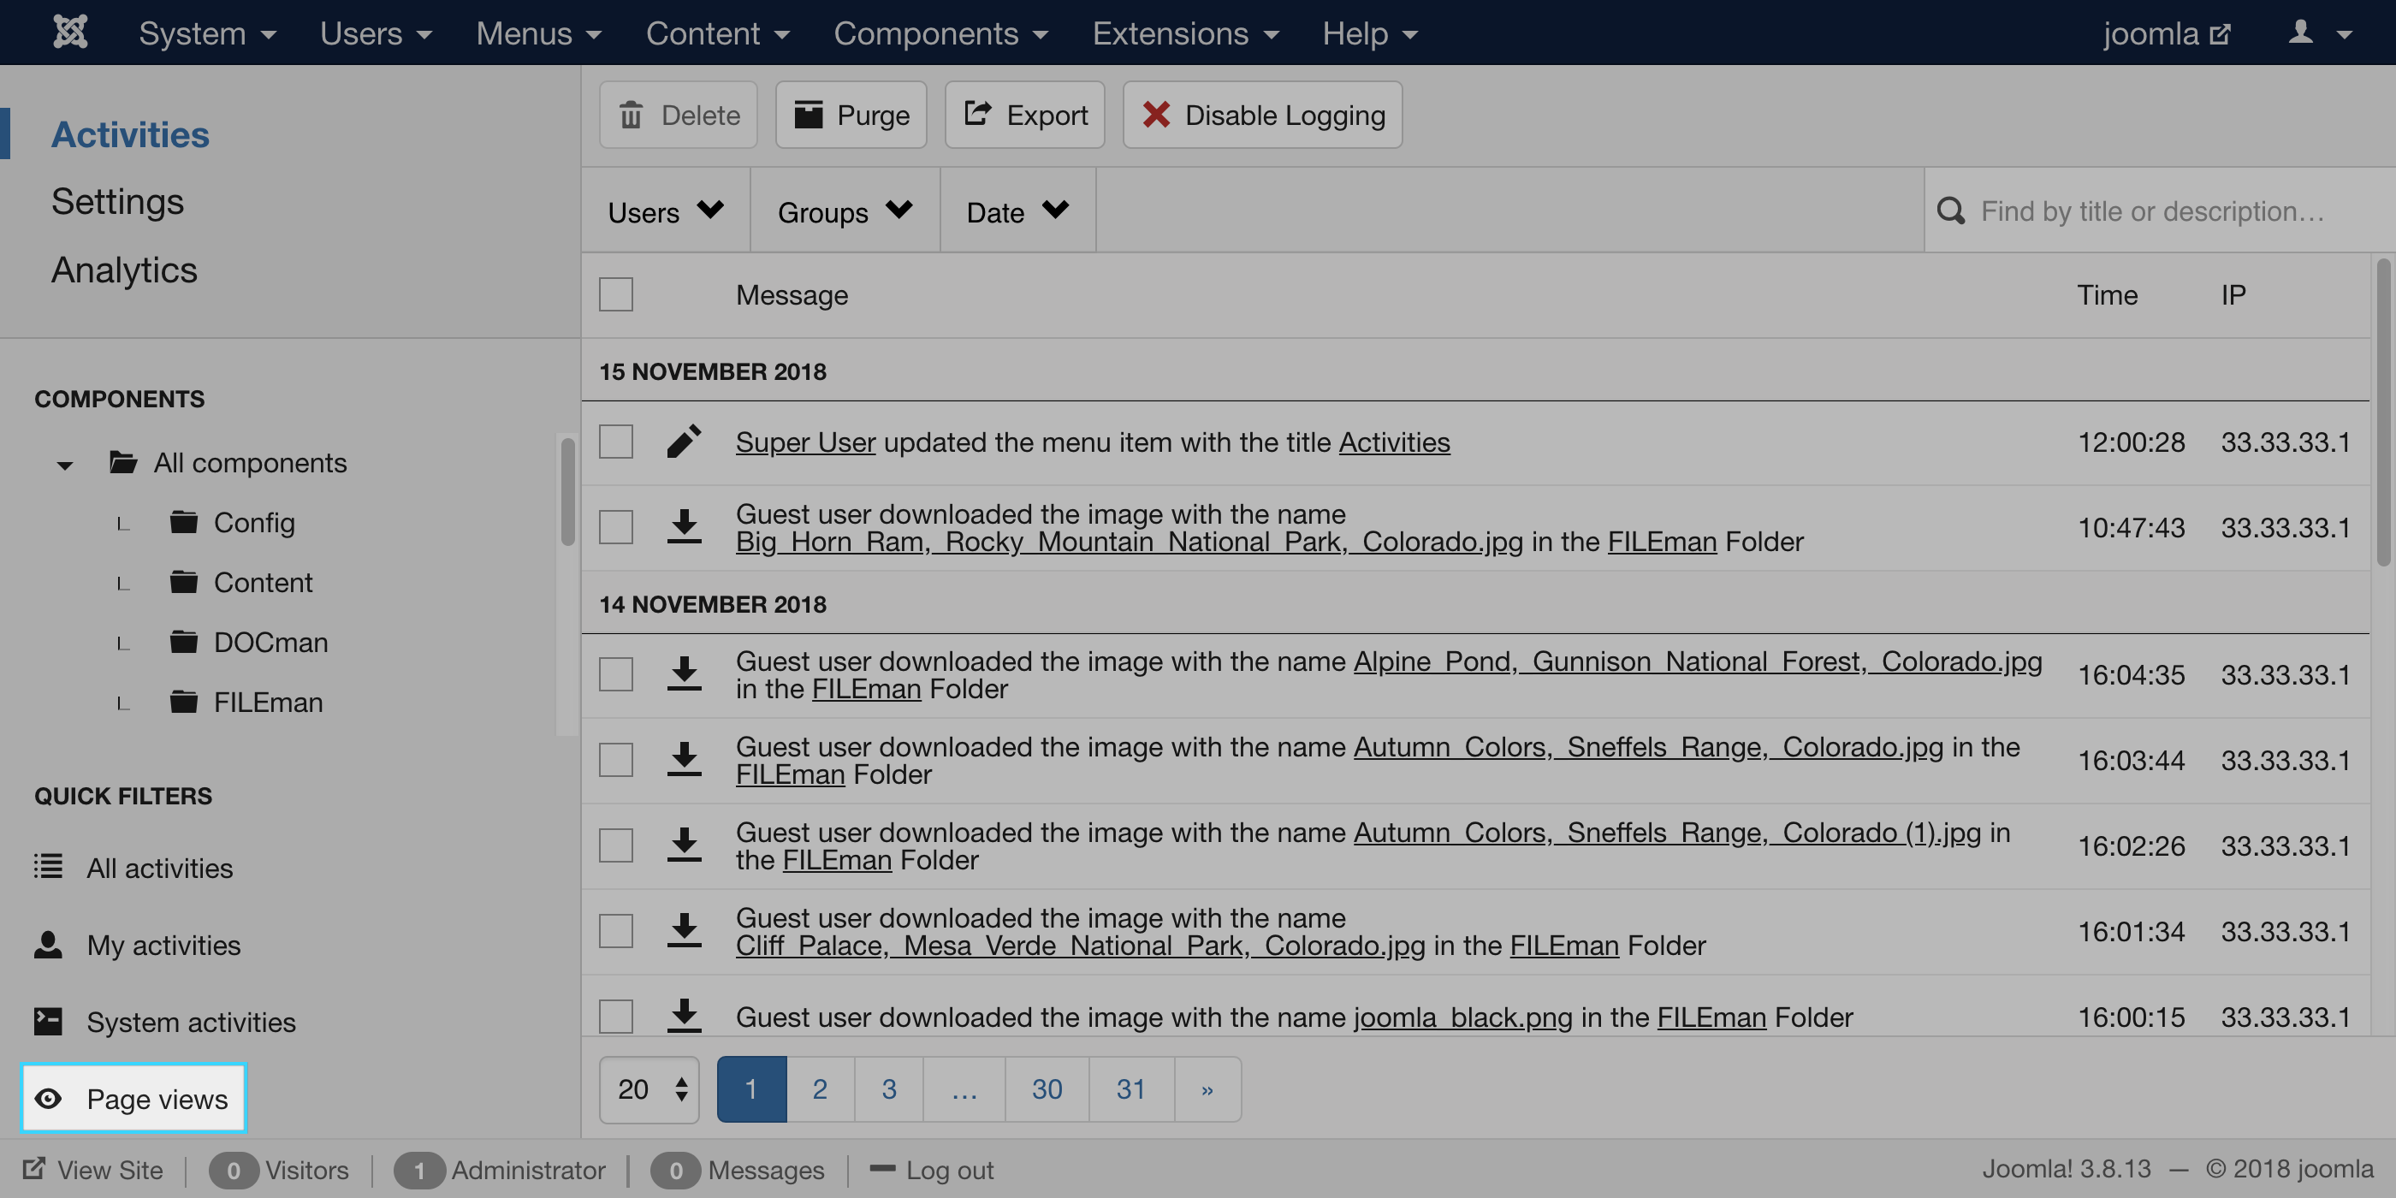Click download icon at 16:03:44 row
The image size is (2396, 1198).
pos(685,760)
